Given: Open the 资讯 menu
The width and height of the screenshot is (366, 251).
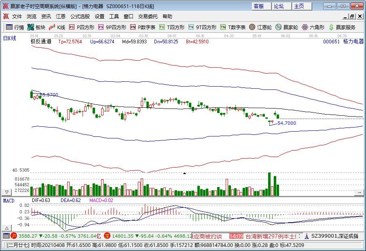Looking at the screenshot, I should 46,16.
